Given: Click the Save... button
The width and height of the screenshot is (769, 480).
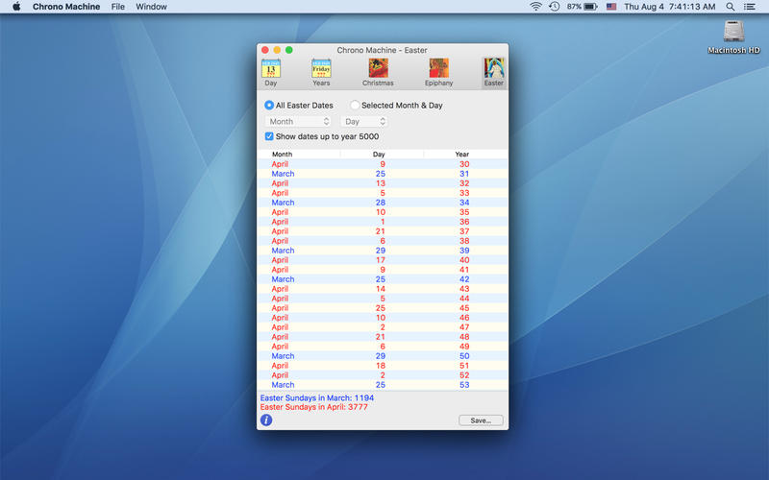Looking at the screenshot, I should 481,420.
